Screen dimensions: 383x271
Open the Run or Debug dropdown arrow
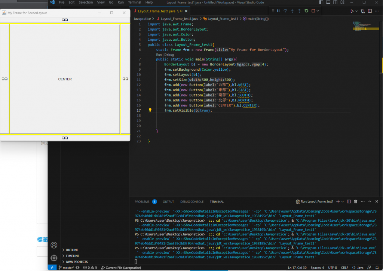pyautogui.click(x=356, y=11)
